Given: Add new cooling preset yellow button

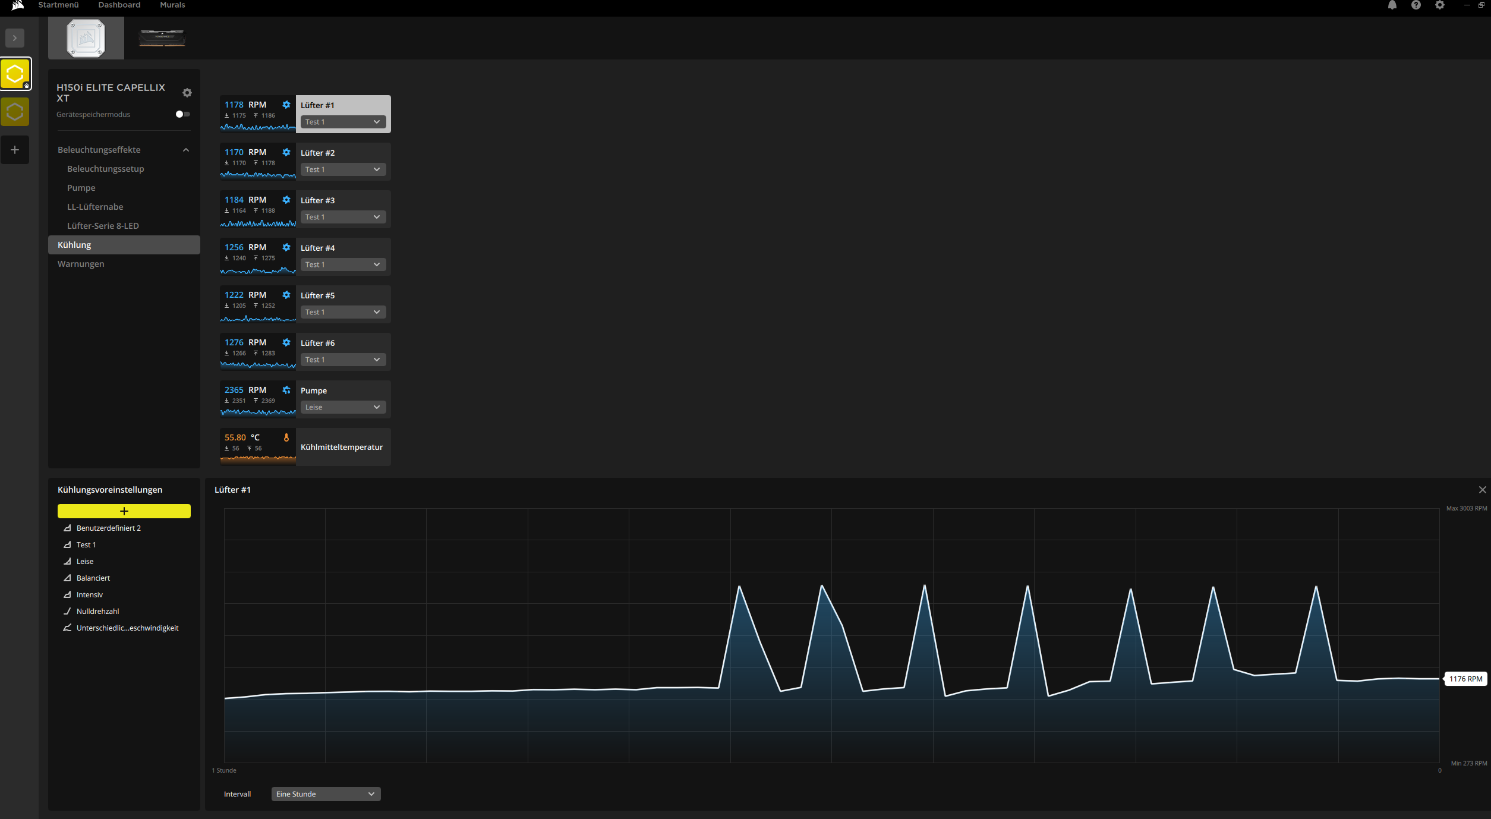Looking at the screenshot, I should pos(124,511).
